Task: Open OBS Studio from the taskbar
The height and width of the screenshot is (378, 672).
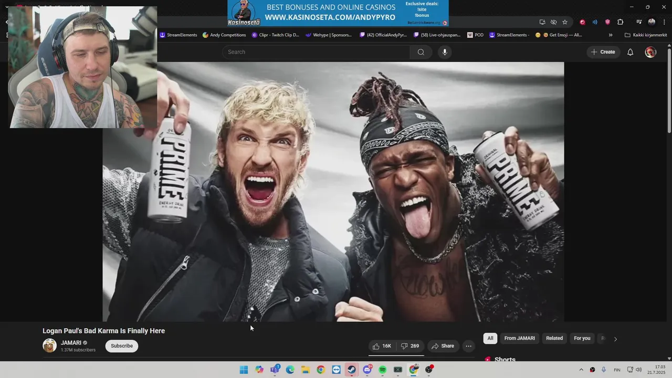Action: coord(429,370)
